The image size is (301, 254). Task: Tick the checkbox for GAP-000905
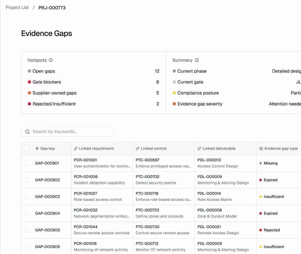(27, 230)
